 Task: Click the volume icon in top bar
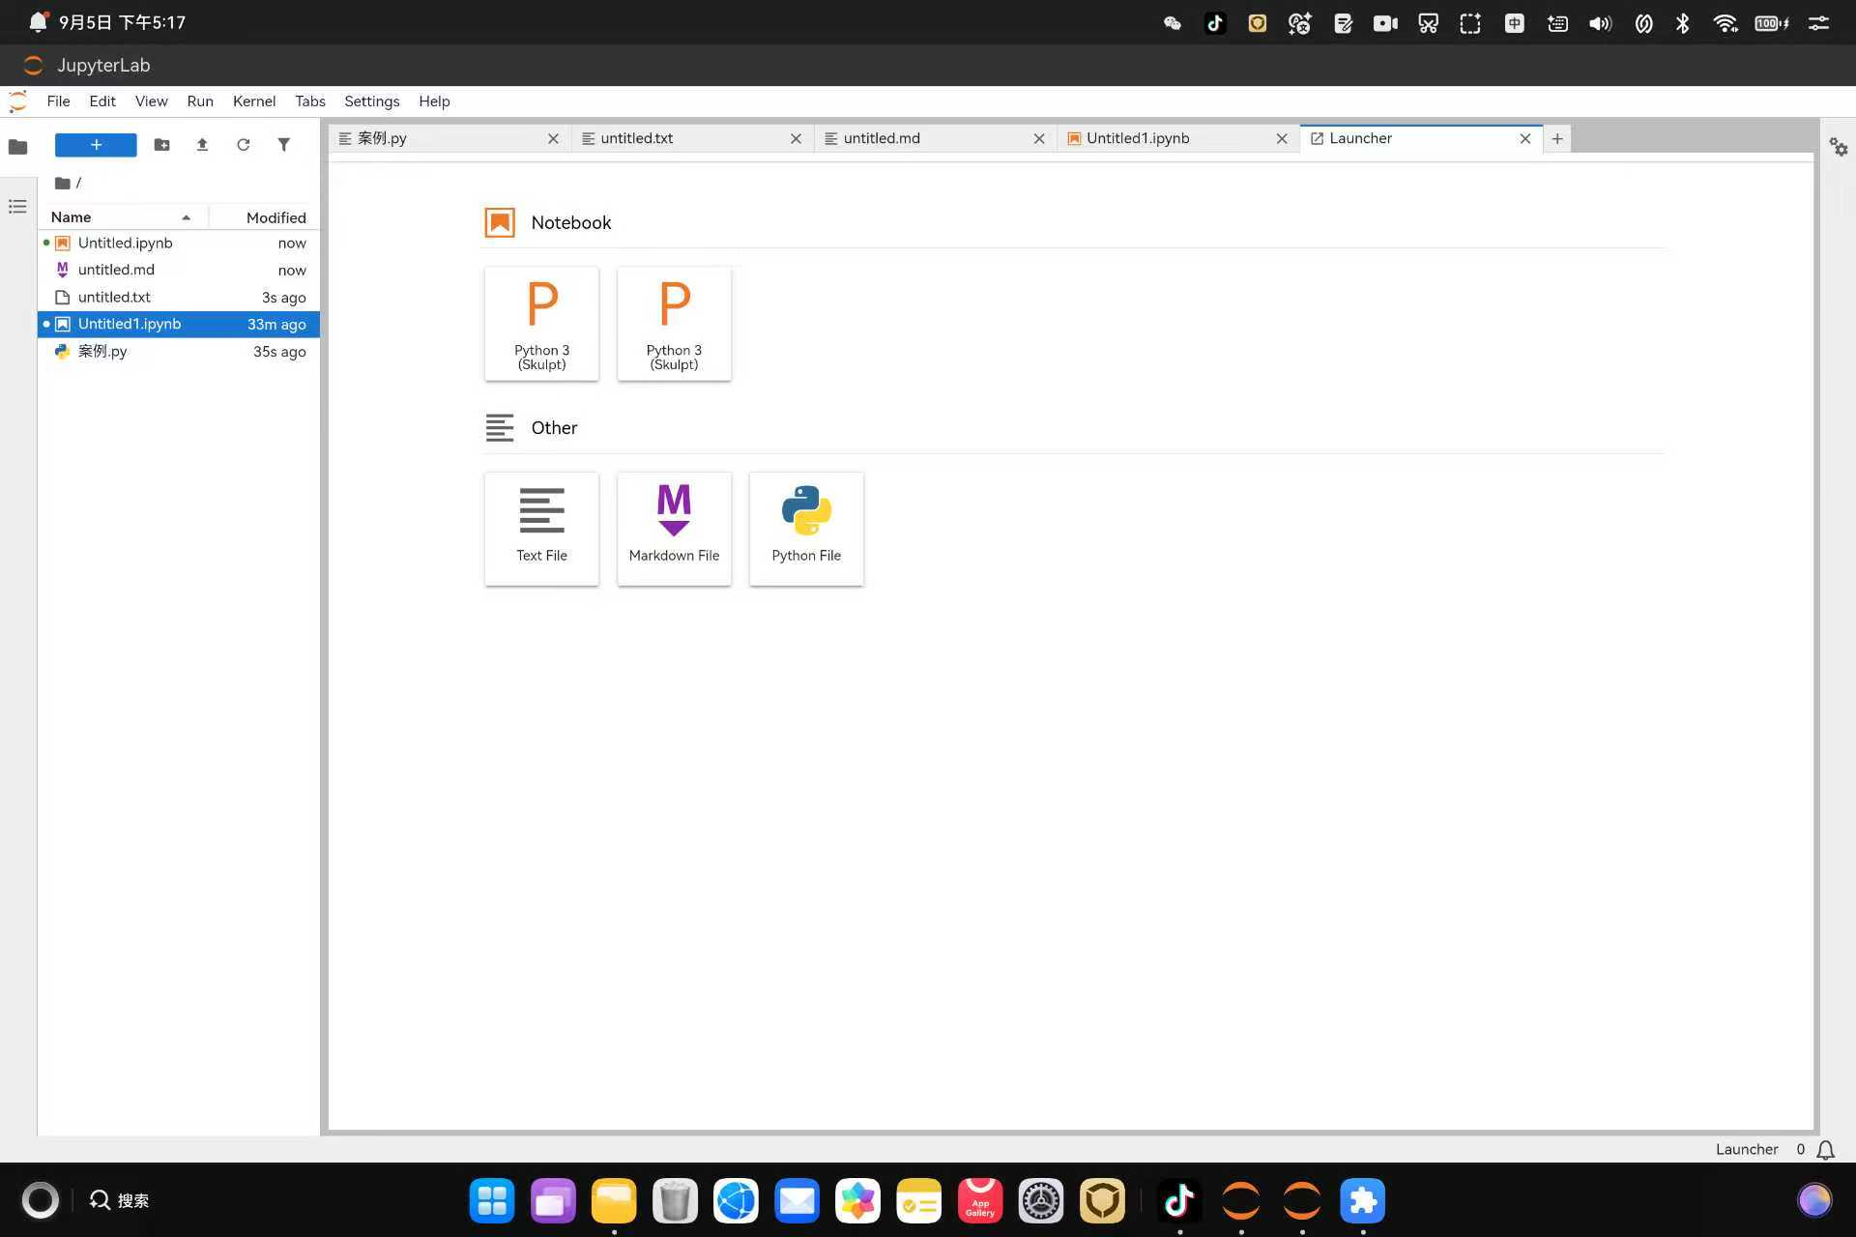[x=1600, y=23]
